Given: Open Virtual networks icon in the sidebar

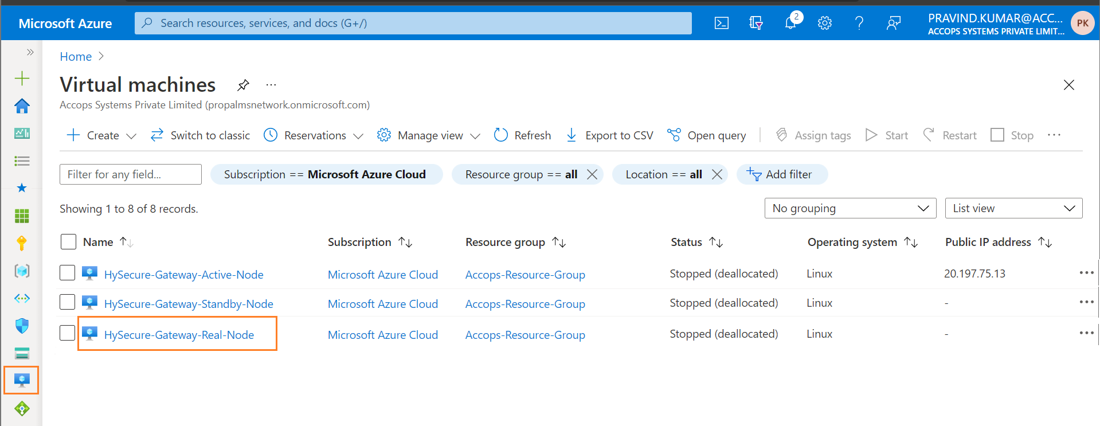Looking at the screenshot, I should click(x=22, y=298).
